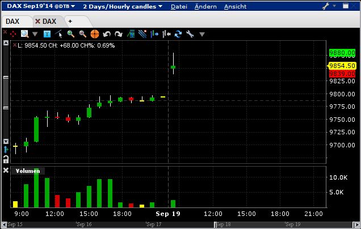Click the Sep 19 date label on axis
361x229 pixels.
pos(168,214)
